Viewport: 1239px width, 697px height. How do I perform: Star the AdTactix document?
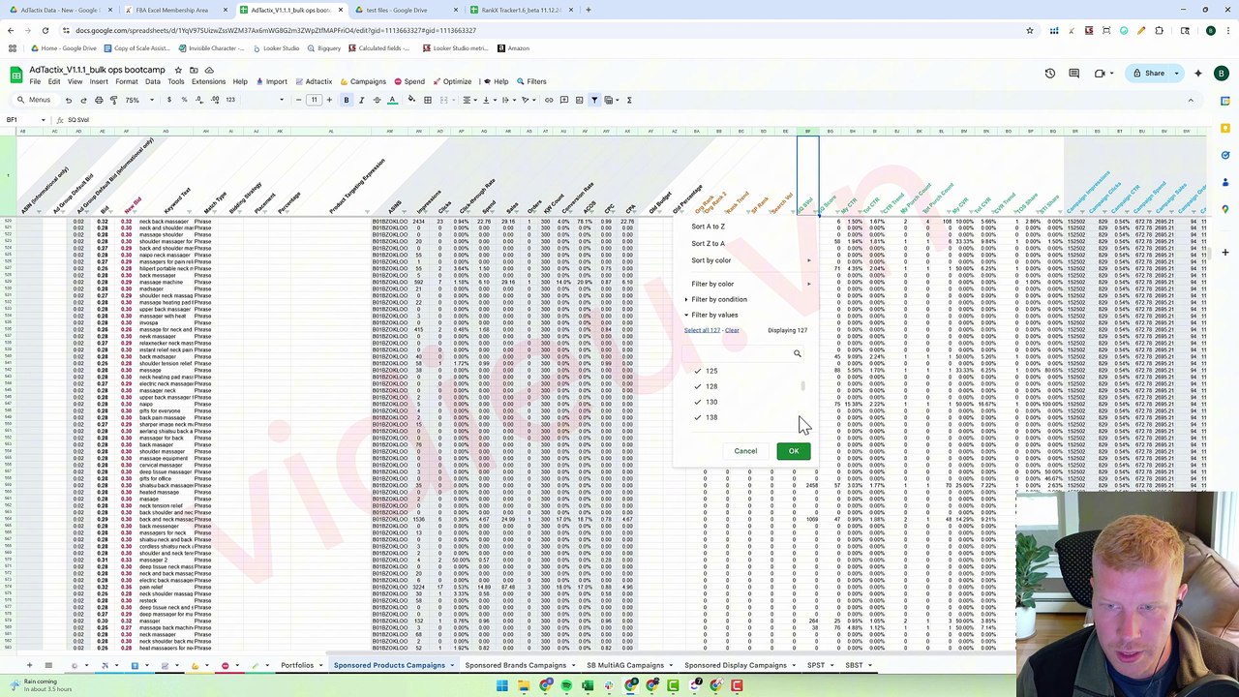pyautogui.click(x=177, y=70)
